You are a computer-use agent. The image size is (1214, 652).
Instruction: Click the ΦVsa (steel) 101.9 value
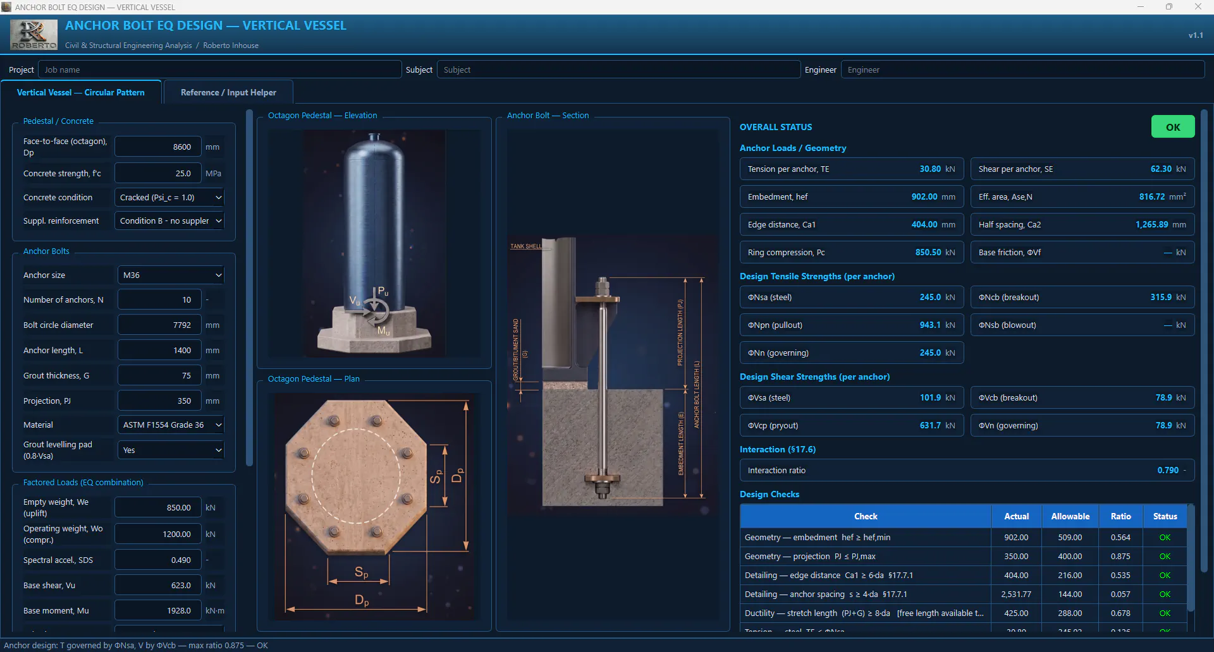pos(930,397)
